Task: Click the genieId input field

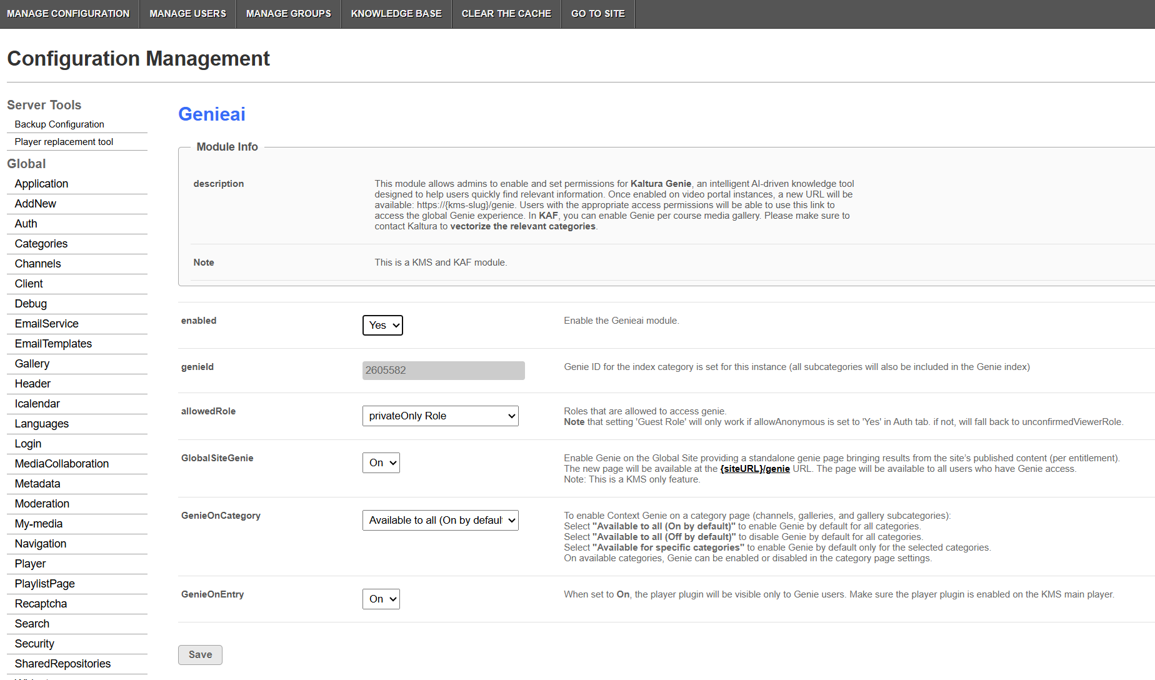Action: (444, 370)
